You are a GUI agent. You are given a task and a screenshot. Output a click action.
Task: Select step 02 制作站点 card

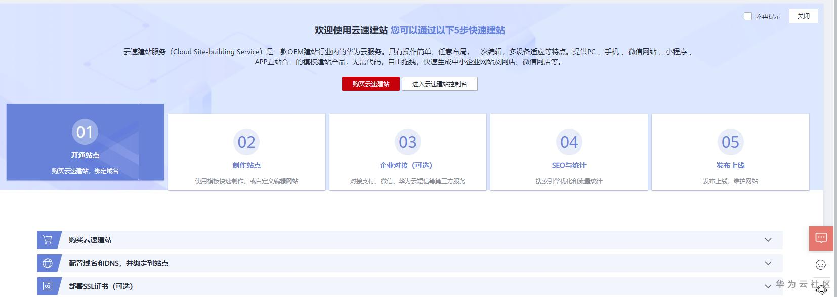point(246,152)
